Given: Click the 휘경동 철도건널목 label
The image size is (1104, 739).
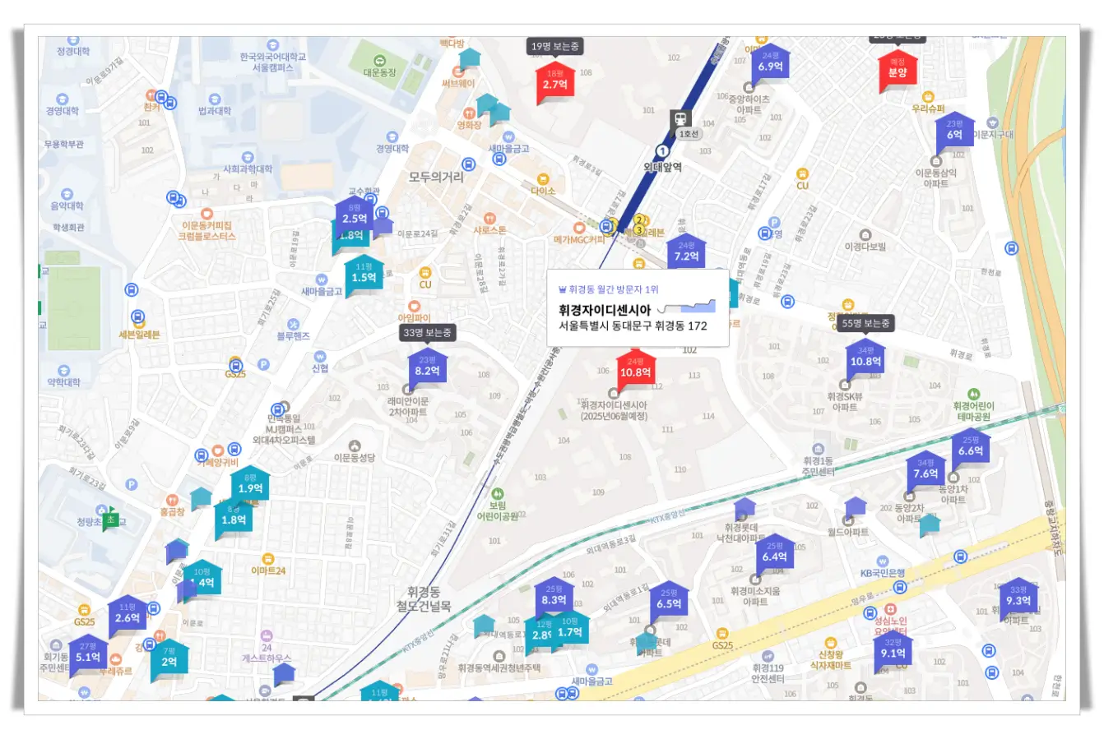Looking at the screenshot, I should tap(424, 598).
